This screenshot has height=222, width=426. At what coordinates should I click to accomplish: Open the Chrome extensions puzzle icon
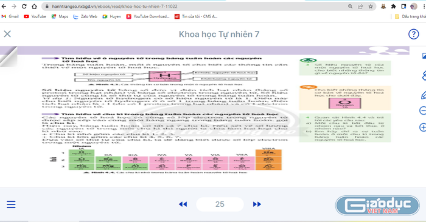(x=393, y=6)
